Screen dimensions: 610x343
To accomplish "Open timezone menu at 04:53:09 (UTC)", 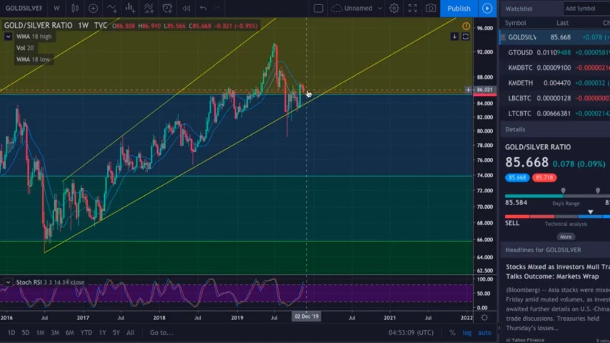I will [x=411, y=333].
